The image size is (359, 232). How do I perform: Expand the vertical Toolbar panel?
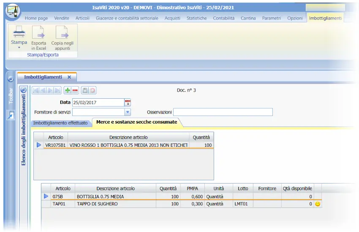tap(11, 96)
